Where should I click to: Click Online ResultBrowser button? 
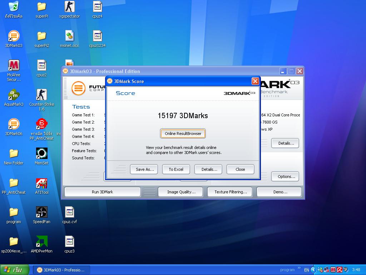point(183,134)
